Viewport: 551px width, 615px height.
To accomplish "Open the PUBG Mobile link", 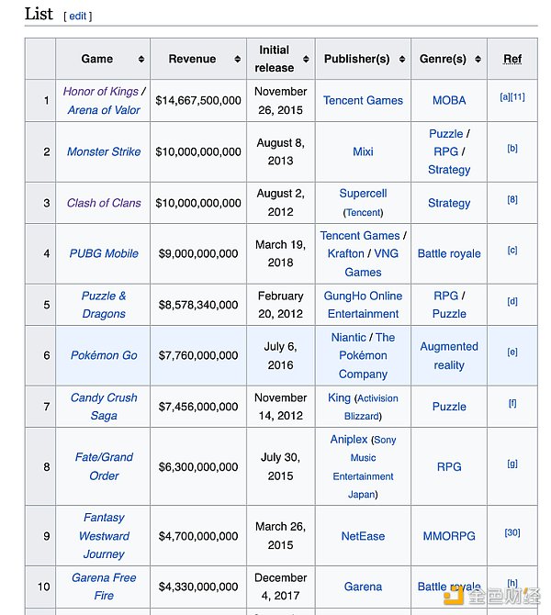I will (x=104, y=253).
